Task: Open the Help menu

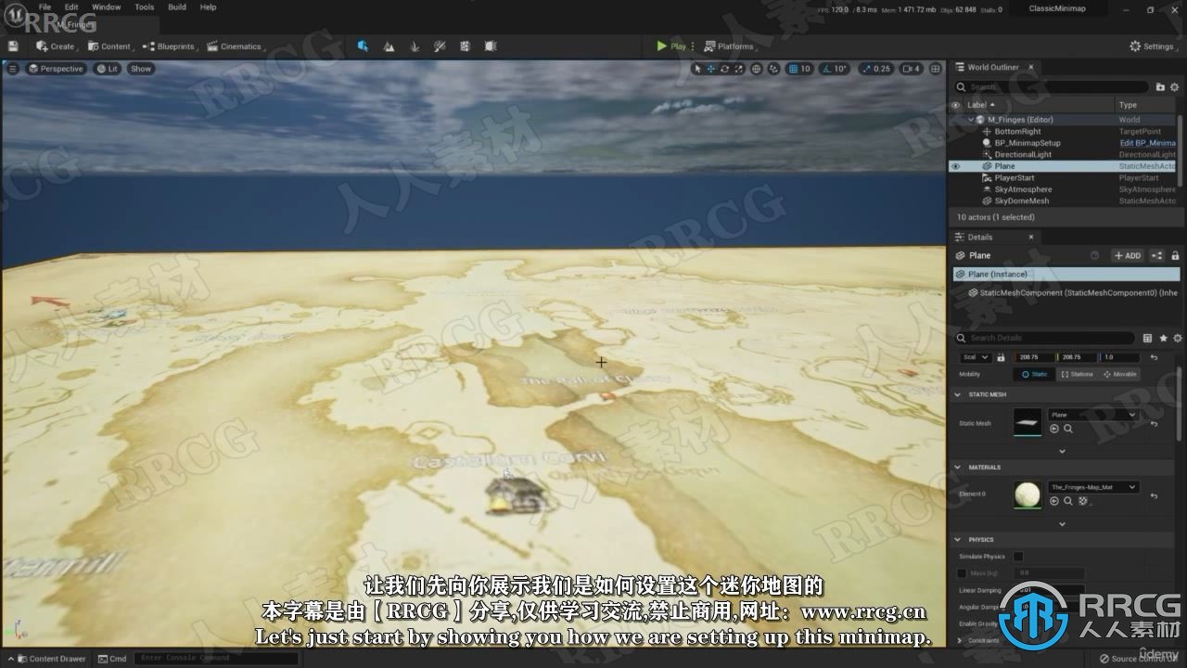Action: (x=209, y=7)
